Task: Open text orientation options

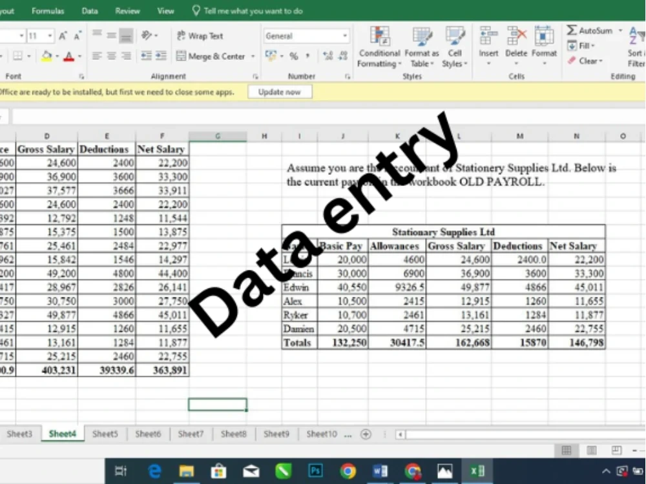Action: [149, 35]
